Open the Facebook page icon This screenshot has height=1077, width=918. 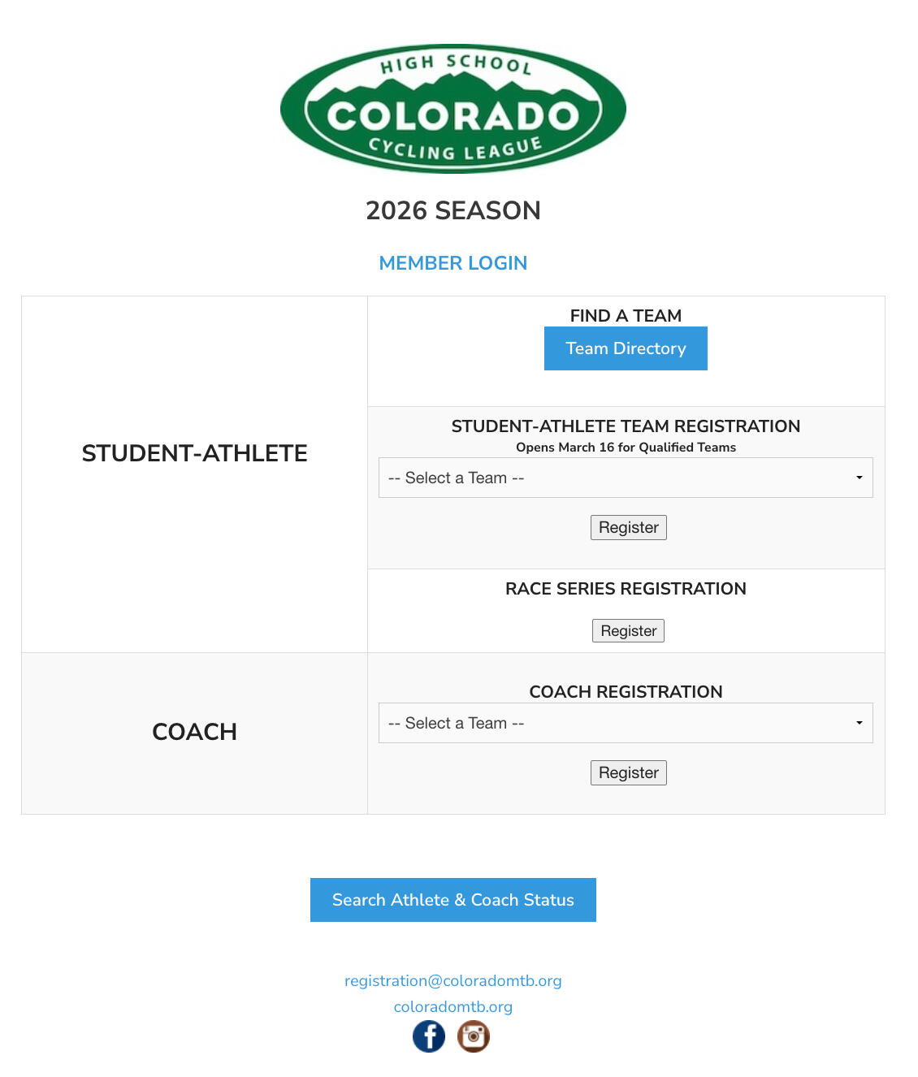point(429,1036)
